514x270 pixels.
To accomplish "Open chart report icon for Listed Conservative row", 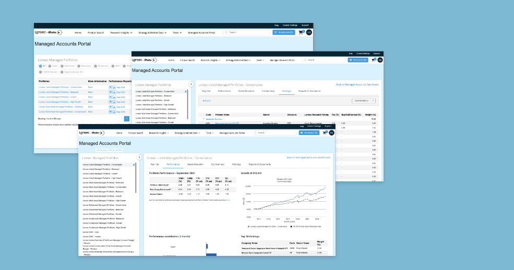I will 114,88.
